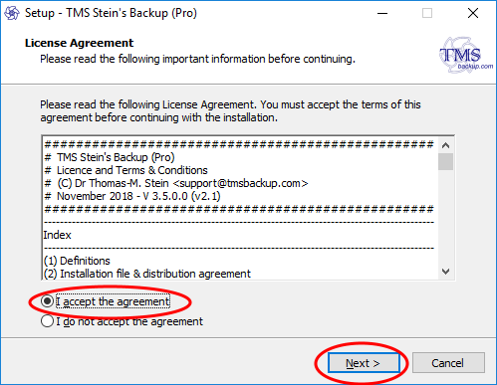
Task: Click the setup icon in the title bar
Action: (12, 13)
